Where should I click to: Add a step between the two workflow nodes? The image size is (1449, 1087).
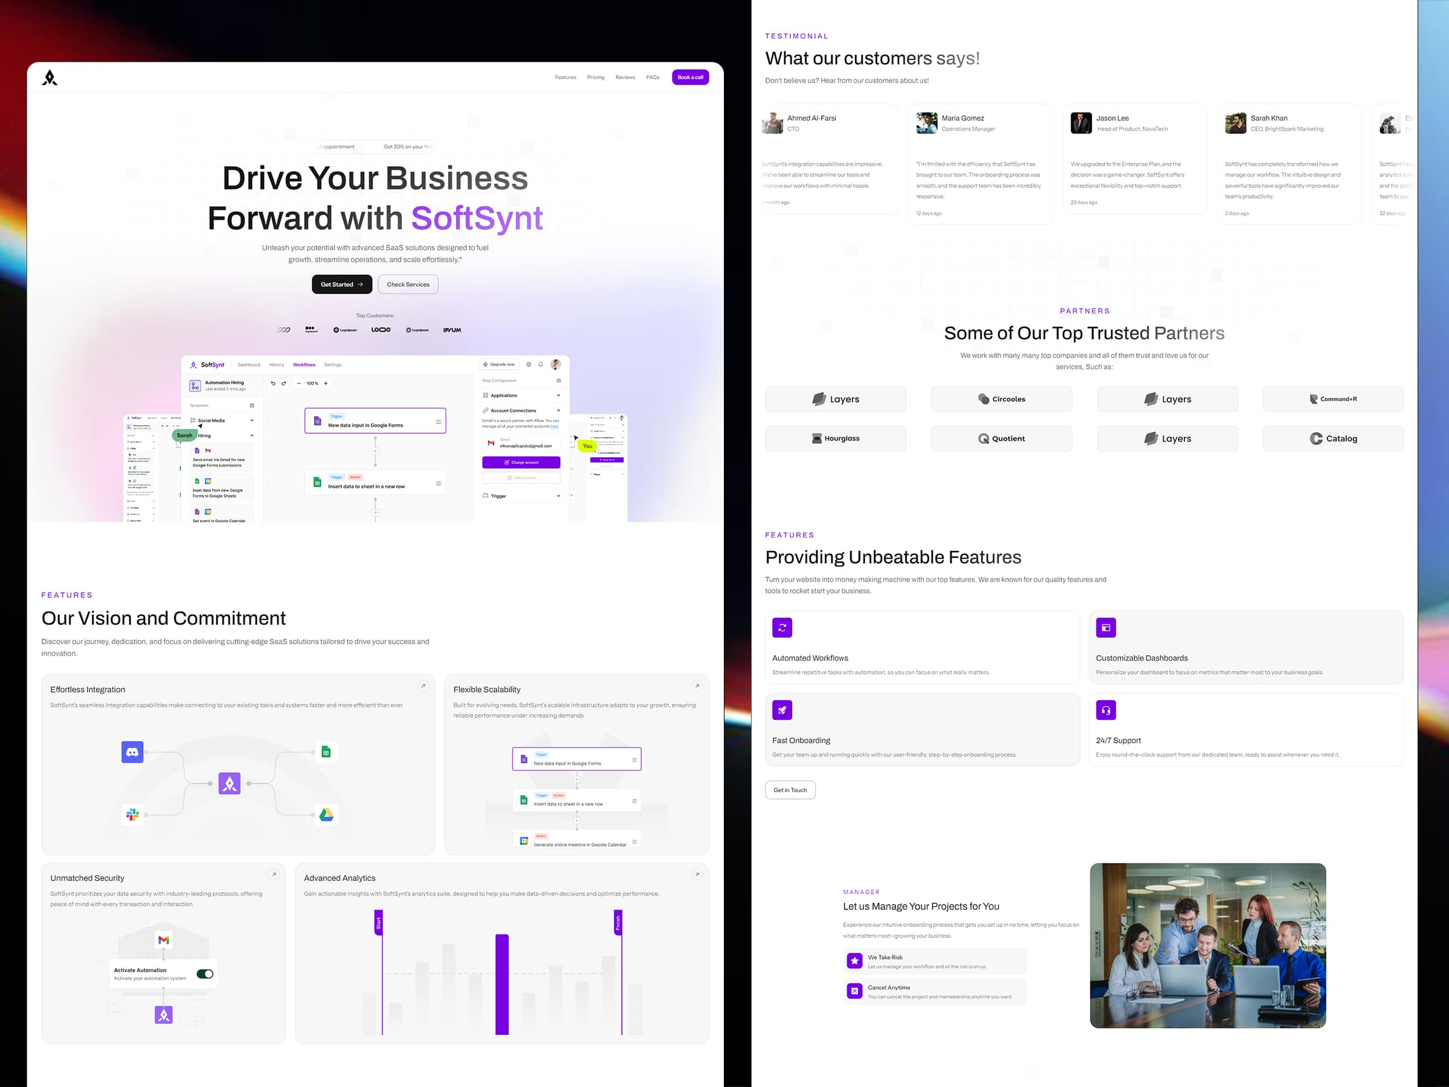[x=376, y=451]
